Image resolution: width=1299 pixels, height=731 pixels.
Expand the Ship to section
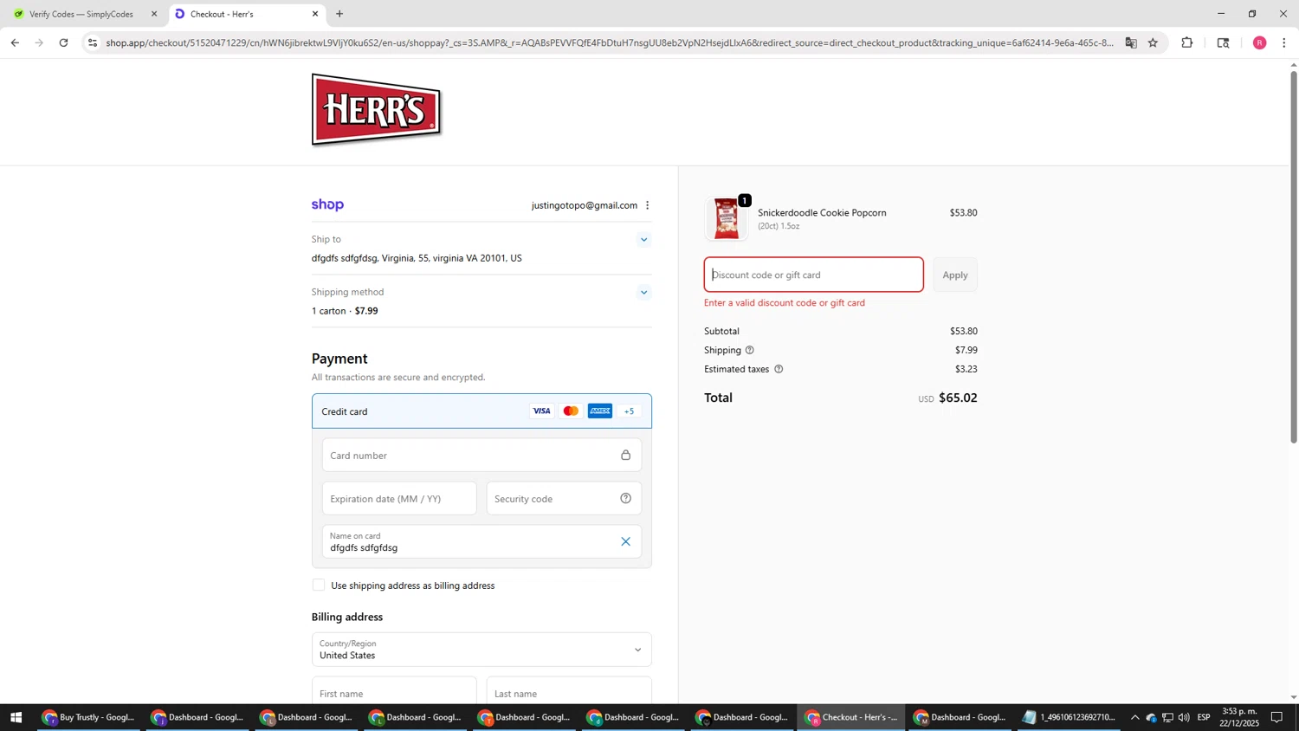click(643, 240)
